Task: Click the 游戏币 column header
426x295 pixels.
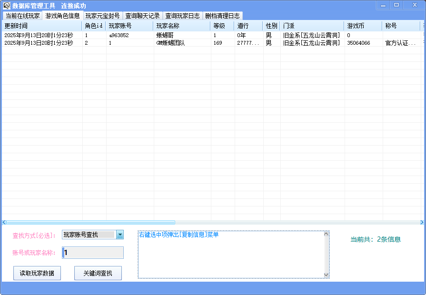Action: click(x=363, y=26)
